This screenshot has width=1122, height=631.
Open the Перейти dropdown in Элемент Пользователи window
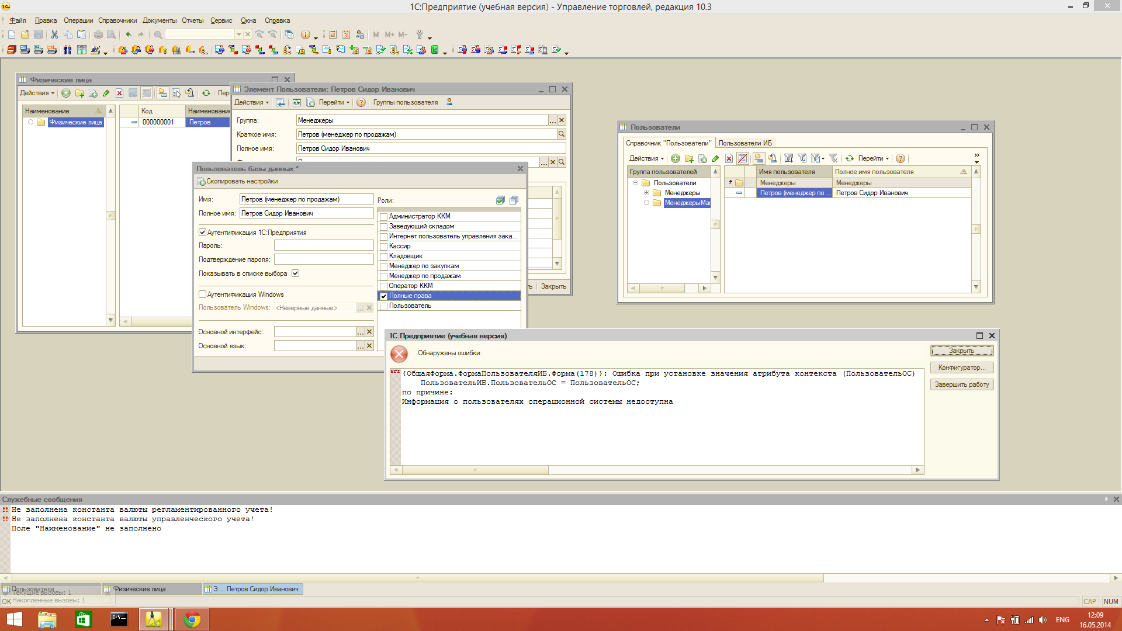click(x=334, y=102)
